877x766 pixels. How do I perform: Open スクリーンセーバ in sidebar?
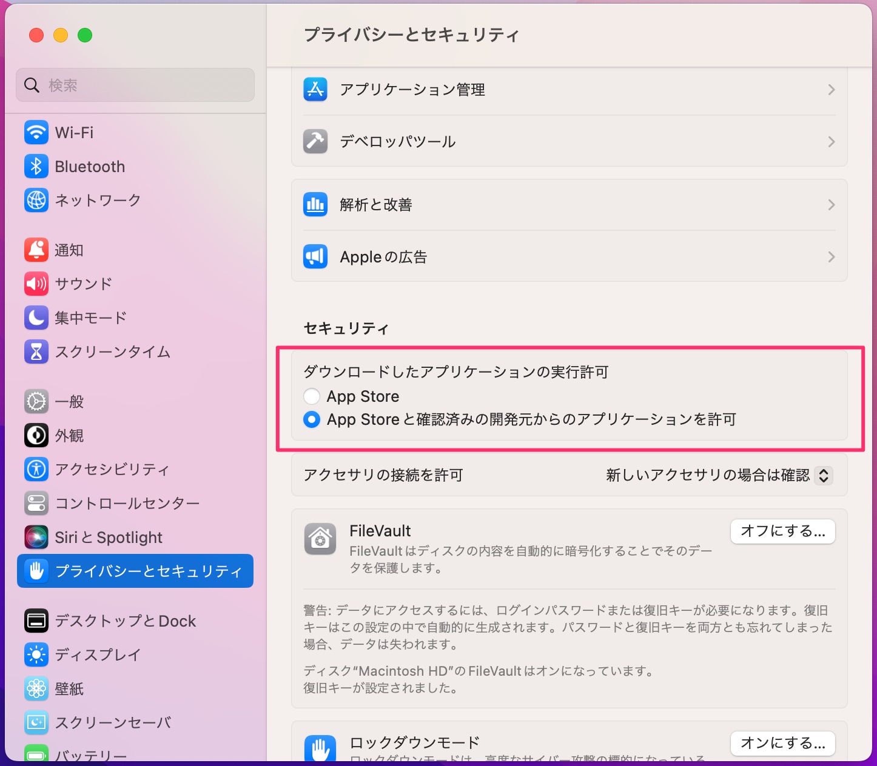(135, 722)
